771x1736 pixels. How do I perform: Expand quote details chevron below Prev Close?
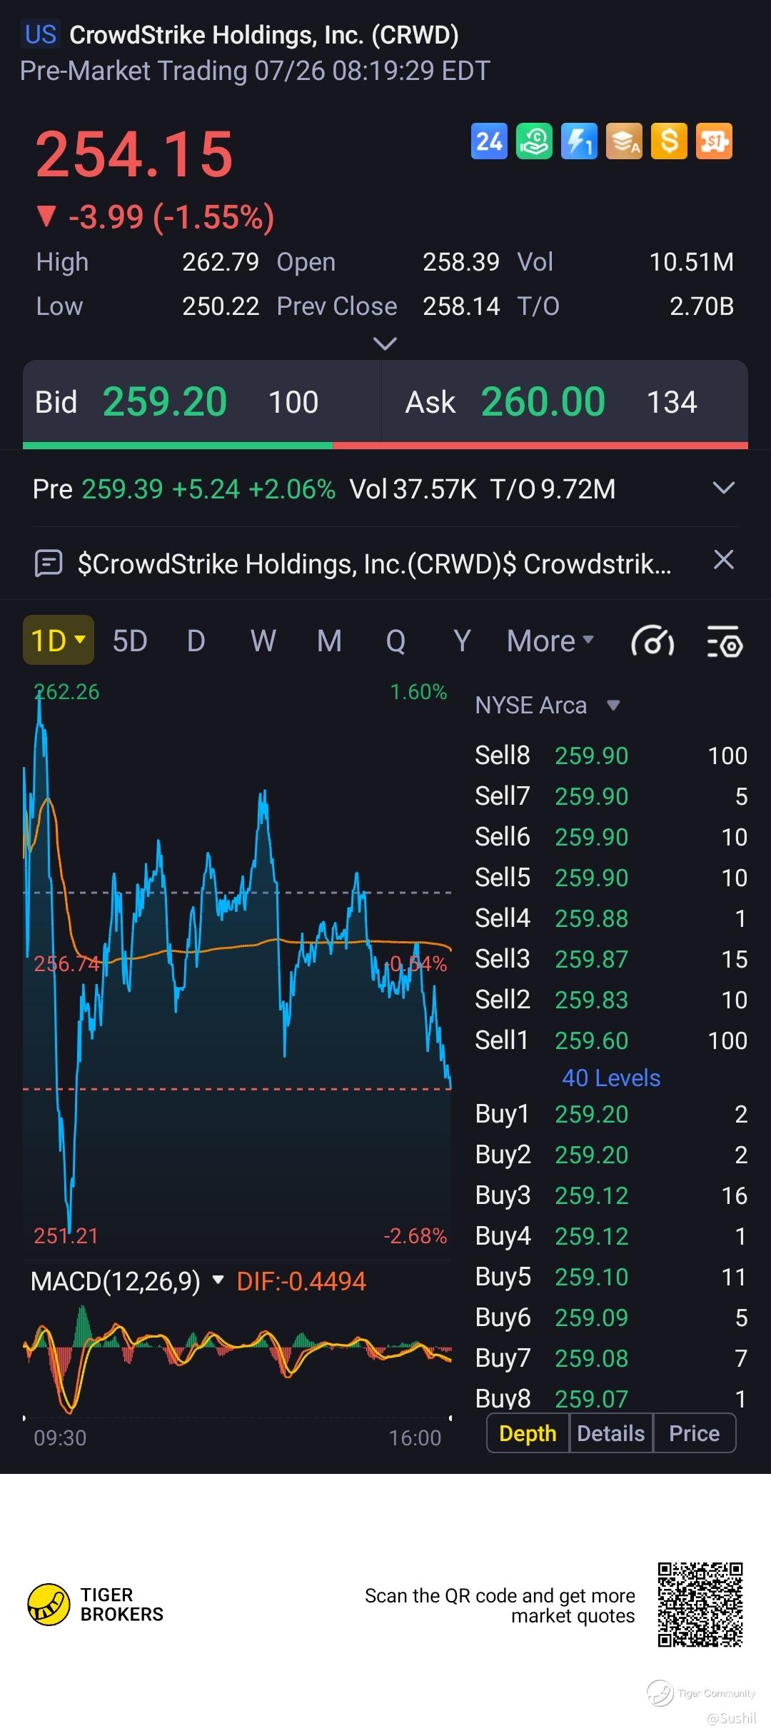pyautogui.click(x=385, y=344)
